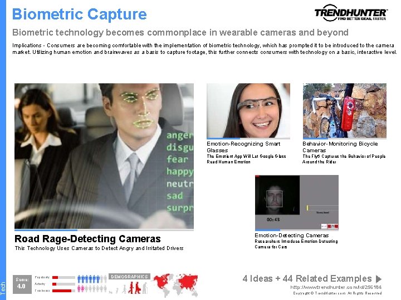This screenshot has width=401, height=300.
Task: Click the Activity rating bar
Action: click(x=63, y=284)
